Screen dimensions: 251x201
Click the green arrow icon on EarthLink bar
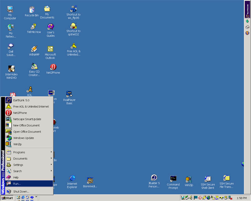[x=247, y=21]
